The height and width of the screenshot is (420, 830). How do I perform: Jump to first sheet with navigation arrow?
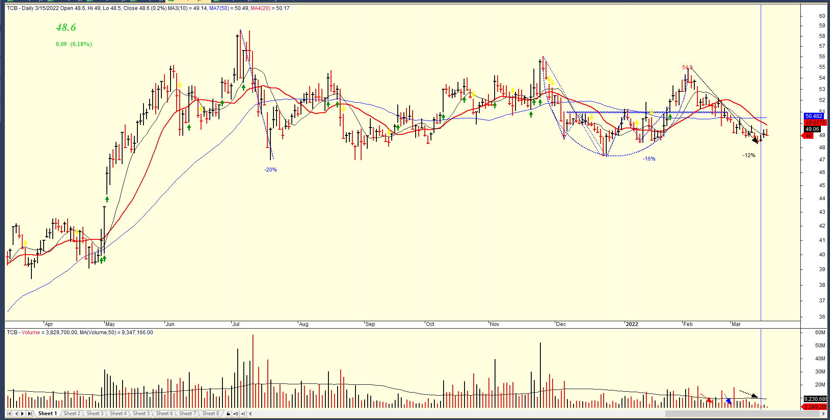click(9, 413)
